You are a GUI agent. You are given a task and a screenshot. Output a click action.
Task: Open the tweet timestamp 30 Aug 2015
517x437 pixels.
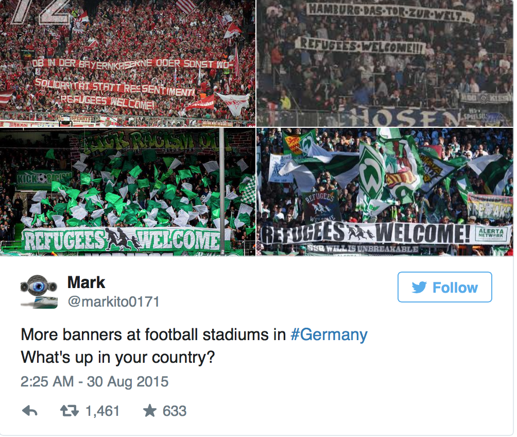tap(94, 381)
